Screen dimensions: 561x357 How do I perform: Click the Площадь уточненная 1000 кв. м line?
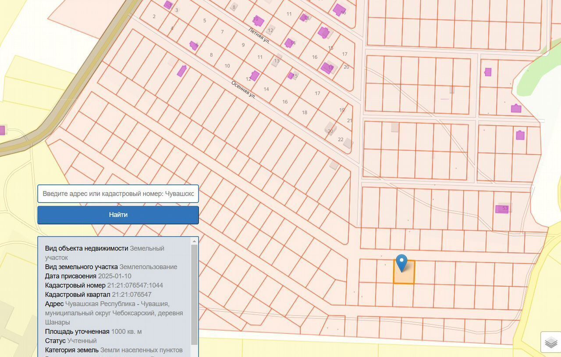(93, 332)
